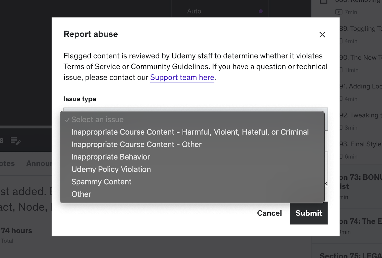Select Spammy Content issue type
The image size is (382, 258).
click(101, 182)
